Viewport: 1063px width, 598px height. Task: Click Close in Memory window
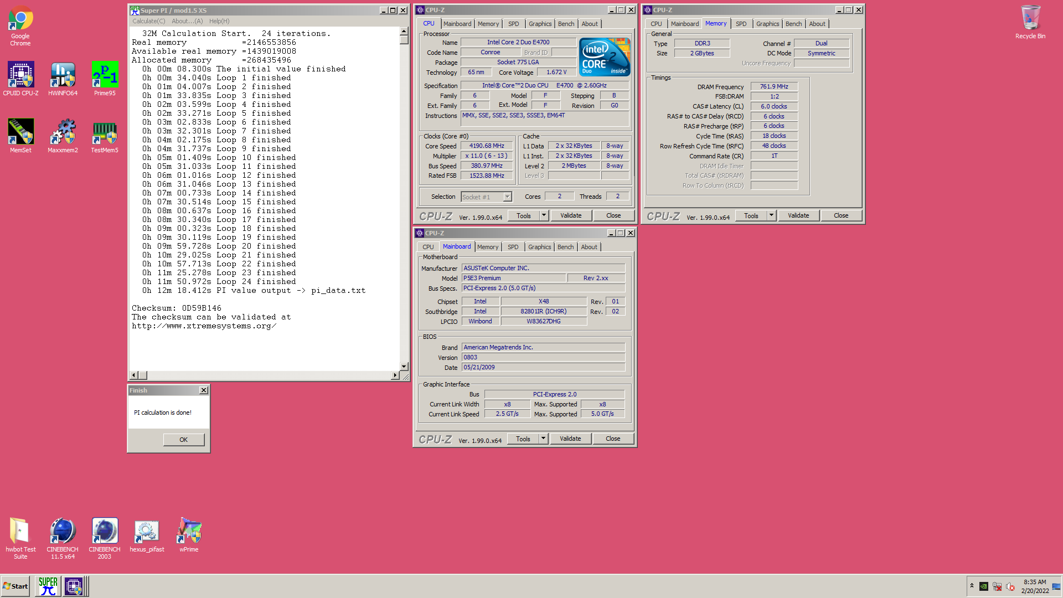click(841, 216)
